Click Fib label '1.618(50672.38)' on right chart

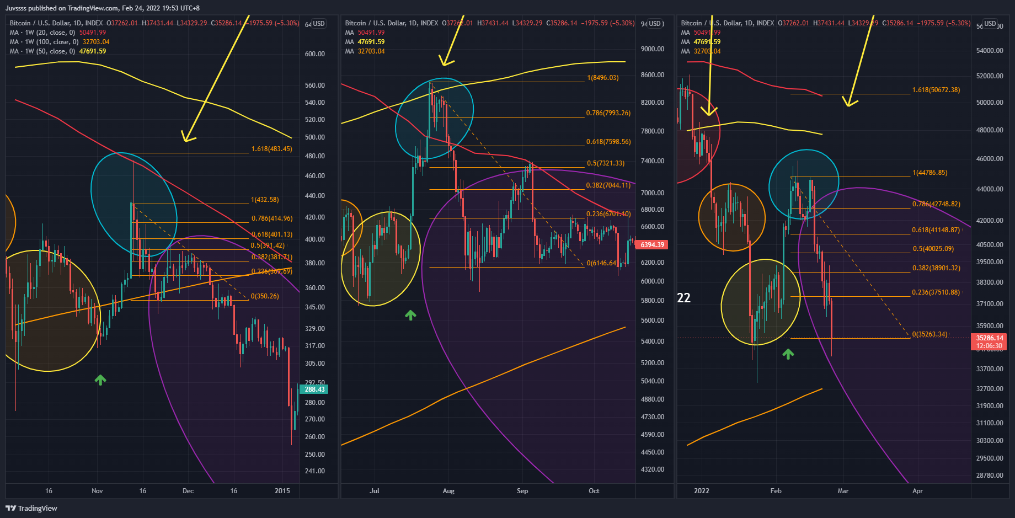click(x=936, y=90)
